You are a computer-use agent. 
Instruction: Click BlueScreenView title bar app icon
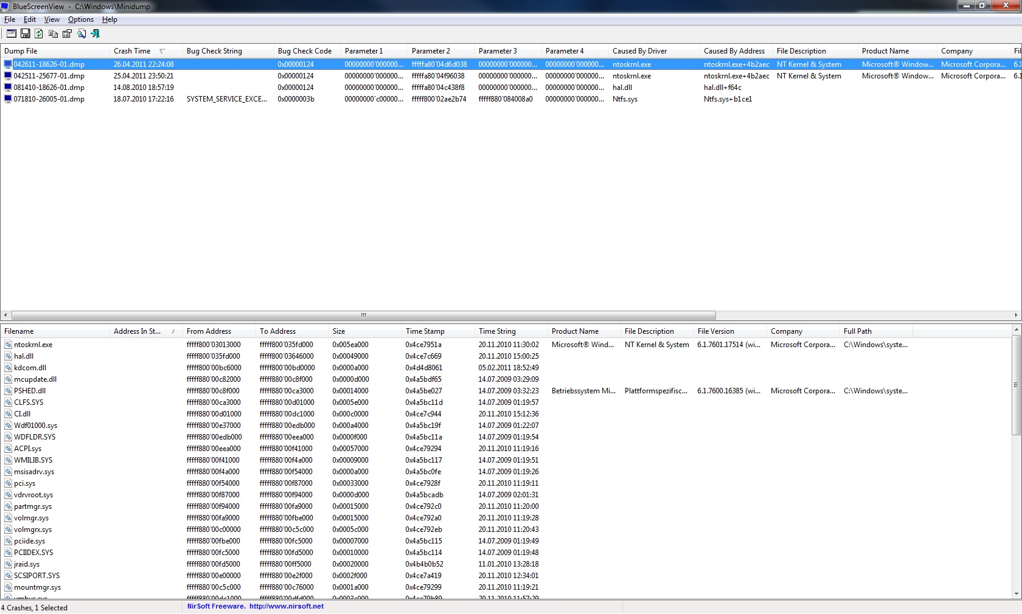click(x=6, y=6)
